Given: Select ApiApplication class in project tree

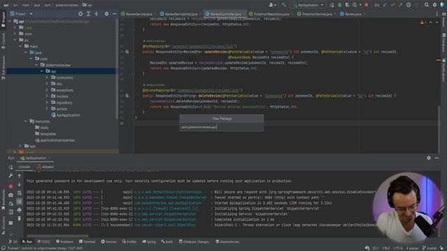Looking at the screenshot, I should 66,115.
